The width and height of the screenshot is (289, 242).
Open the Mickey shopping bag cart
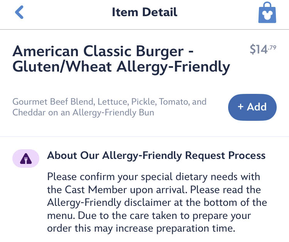267,13
